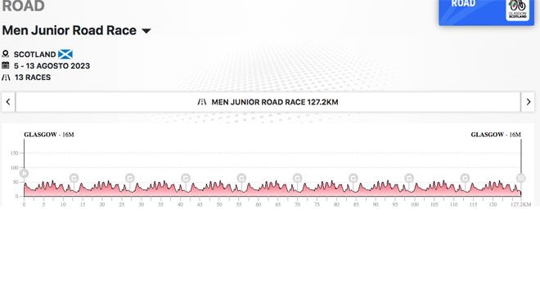540x302 pixels.
Task: Click the road icon beside 13 Races
Action: (6, 78)
